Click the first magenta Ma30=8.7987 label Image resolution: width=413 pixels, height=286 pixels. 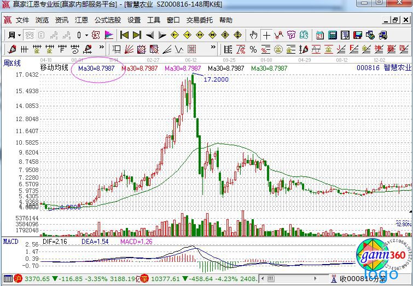(96, 68)
